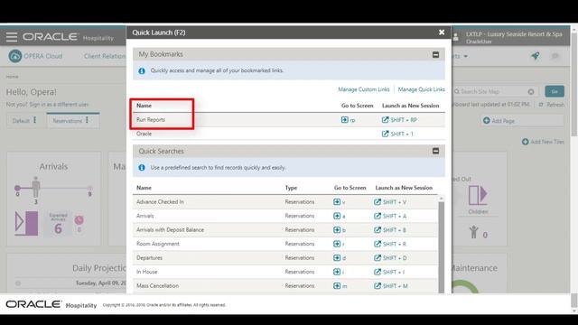
Task: Go to screen icon for Departures
Action: point(337,258)
